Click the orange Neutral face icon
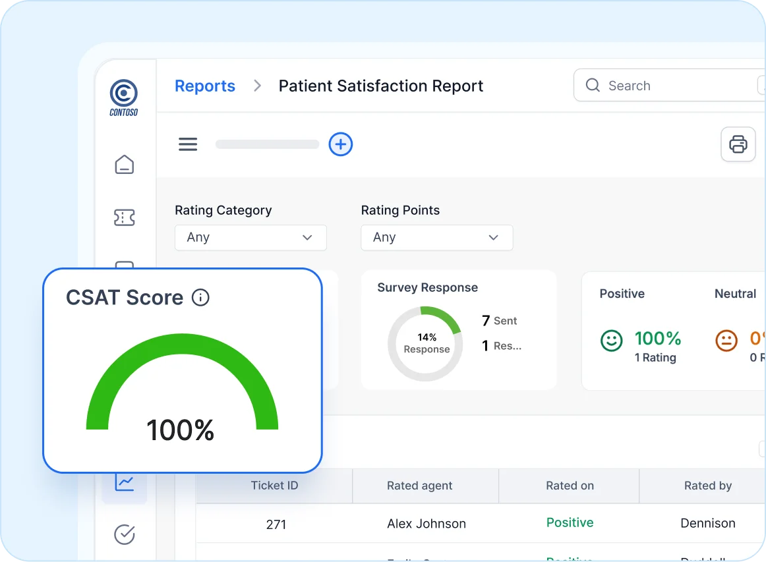The height and width of the screenshot is (562, 766). click(726, 341)
